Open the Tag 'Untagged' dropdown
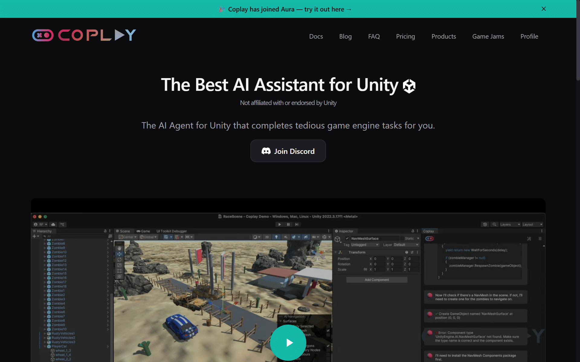This screenshot has height=362, width=580. (x=365, y=245)
